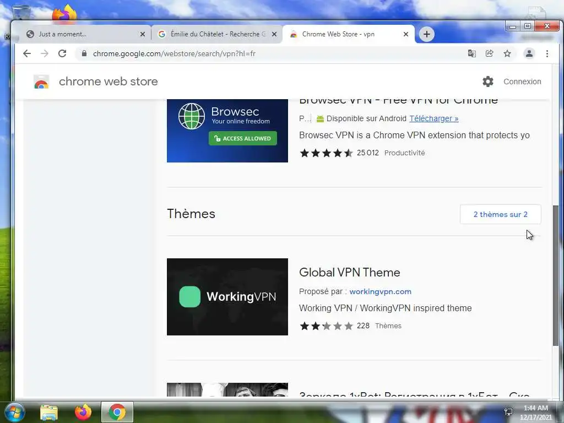Click the Productivité category label
Screen dimensions: 564x423
pos(404,153)
